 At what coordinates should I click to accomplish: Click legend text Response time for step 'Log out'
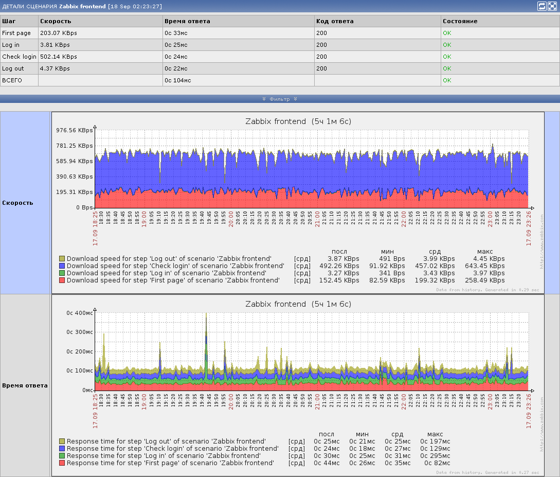(166, 441)
